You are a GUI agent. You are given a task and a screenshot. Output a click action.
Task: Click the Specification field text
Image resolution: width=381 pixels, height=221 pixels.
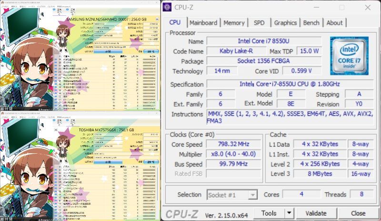[x=290, y=84]
